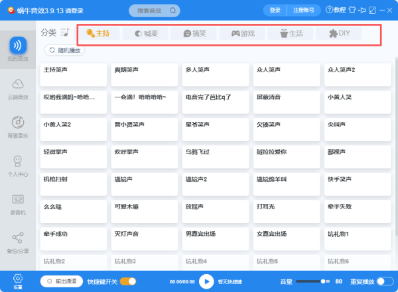Click the music list icon beside 分类
This screenshot has width=398, height=292.
(x=65, y=32)
